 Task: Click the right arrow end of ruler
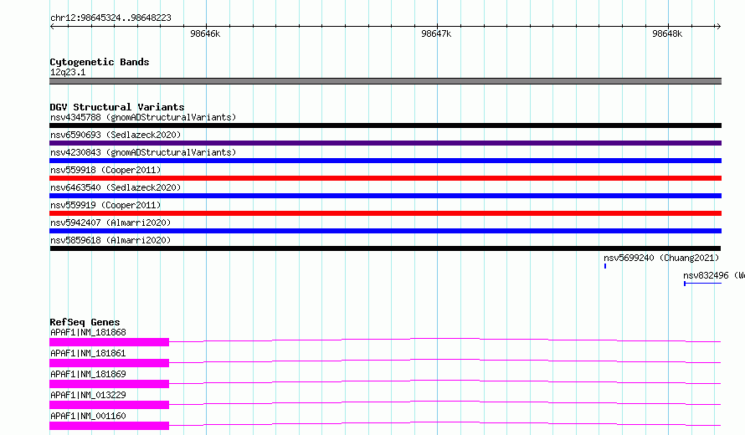pos(718,26)
